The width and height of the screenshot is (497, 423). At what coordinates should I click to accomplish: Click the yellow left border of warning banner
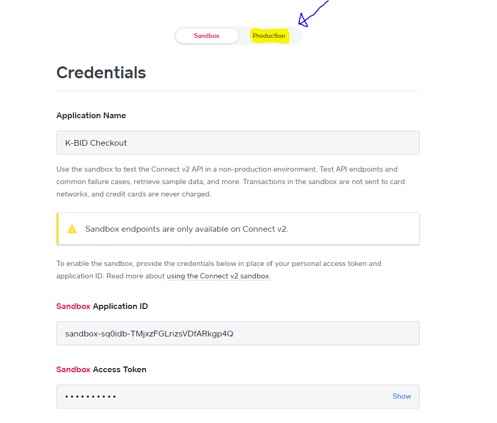58,229
